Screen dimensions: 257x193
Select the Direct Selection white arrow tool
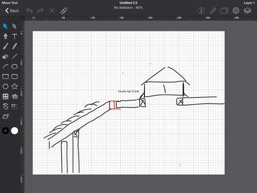click(x=14, y=26)
